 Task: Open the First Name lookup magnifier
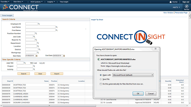(x=56, y=30)
